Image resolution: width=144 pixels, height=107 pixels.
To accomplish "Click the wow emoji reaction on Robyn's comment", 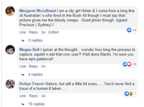I will [131, 94].
